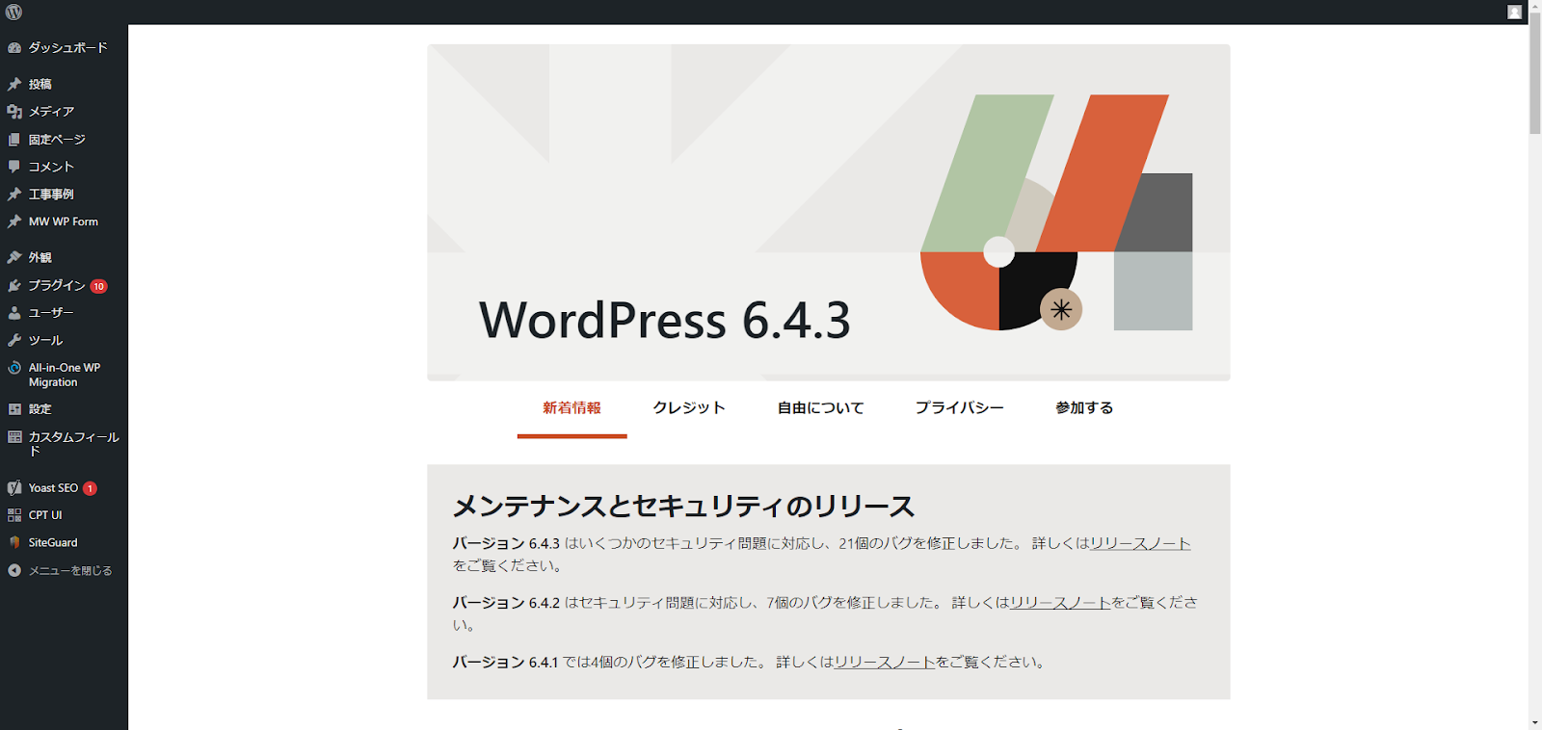1542x730 pixels.
Task: Click the 工事事例 pin icon
Action: [x=14, y=194]
